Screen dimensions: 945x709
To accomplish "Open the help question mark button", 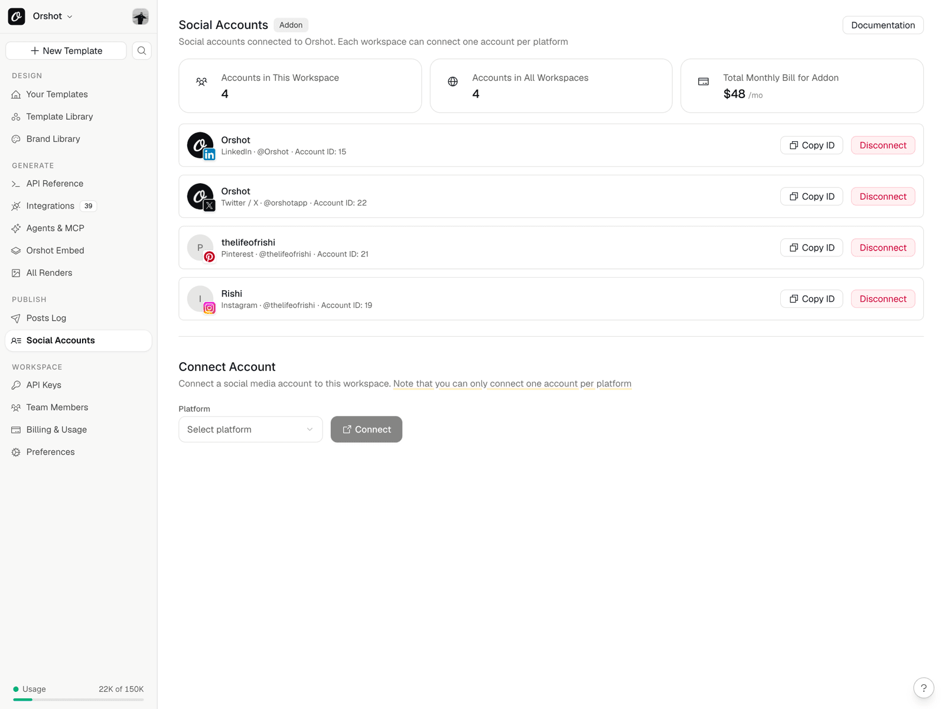I will coord(924,688).
